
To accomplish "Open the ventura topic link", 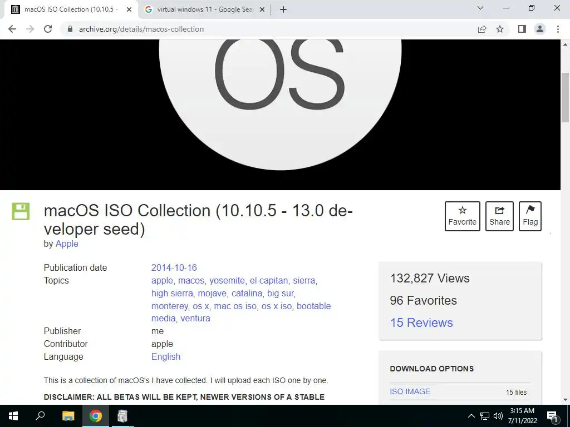I will coord(195,318).
